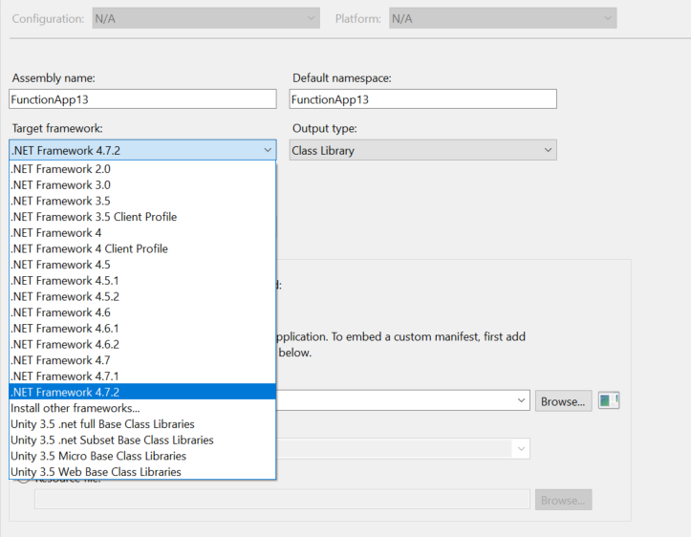691x537 pixels.
Task: Choose .NET Framework 4.7.1 entry
Action: 142,376
